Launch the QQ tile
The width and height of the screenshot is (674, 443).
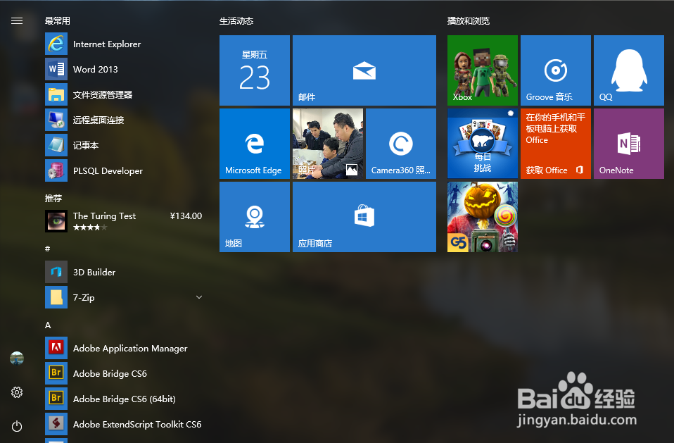point(628,70)
